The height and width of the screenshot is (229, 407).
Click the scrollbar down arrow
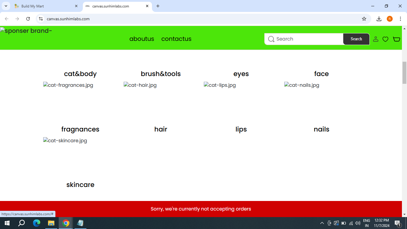click(404, 214)
